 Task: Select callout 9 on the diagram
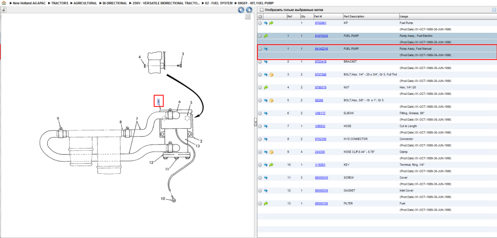(x=58, y=119)
